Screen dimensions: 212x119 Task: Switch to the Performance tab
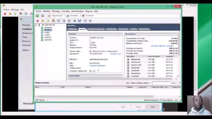click(x=111, y=29)
